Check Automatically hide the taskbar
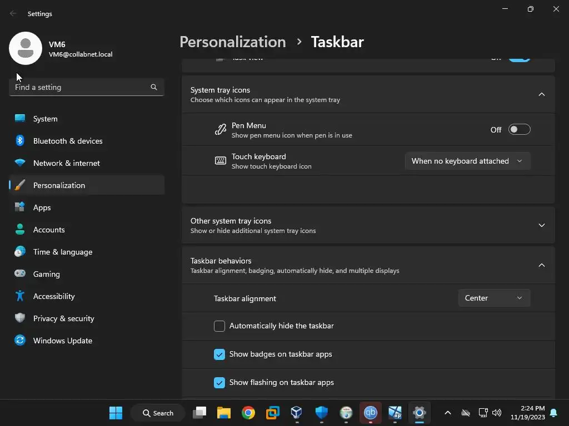569x426 pixels. pos(219,326)
